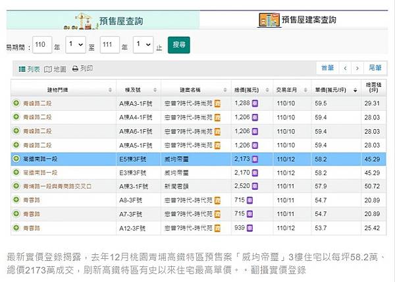Viewport: 395px width, 282px height.
Task: Open the start month dropdown after 110 年
Action: (76, 45)
